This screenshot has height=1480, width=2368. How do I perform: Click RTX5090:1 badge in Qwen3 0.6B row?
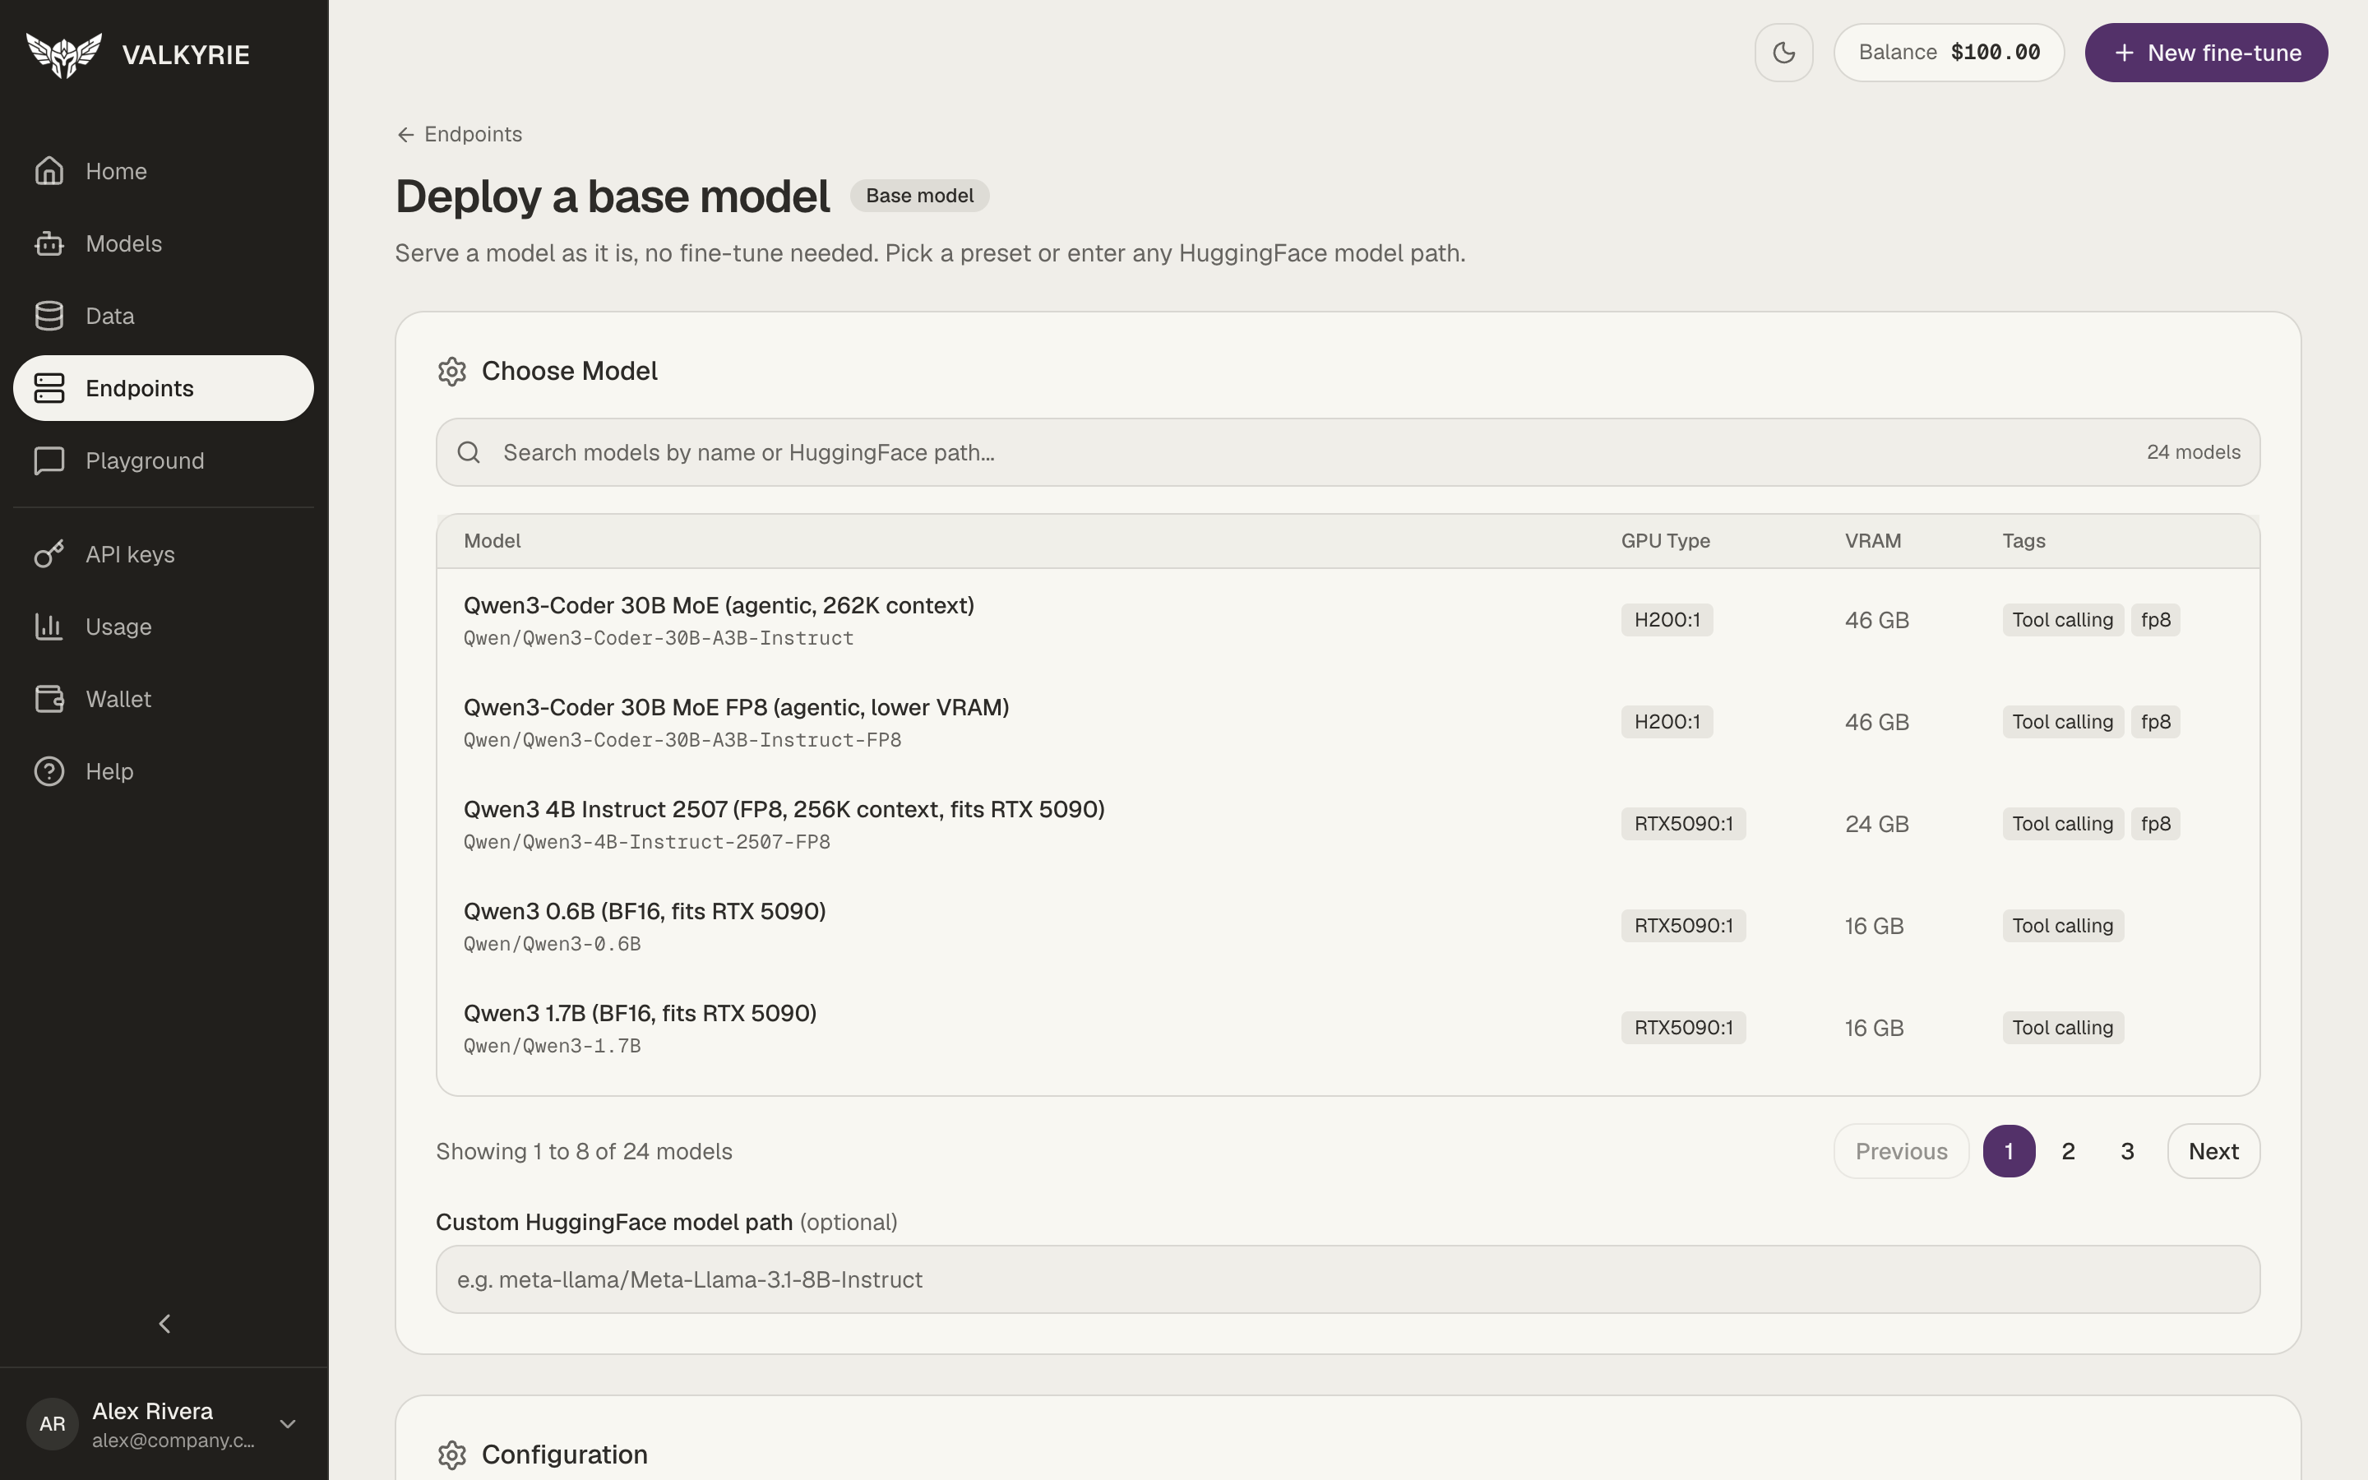coord(1683,926)
